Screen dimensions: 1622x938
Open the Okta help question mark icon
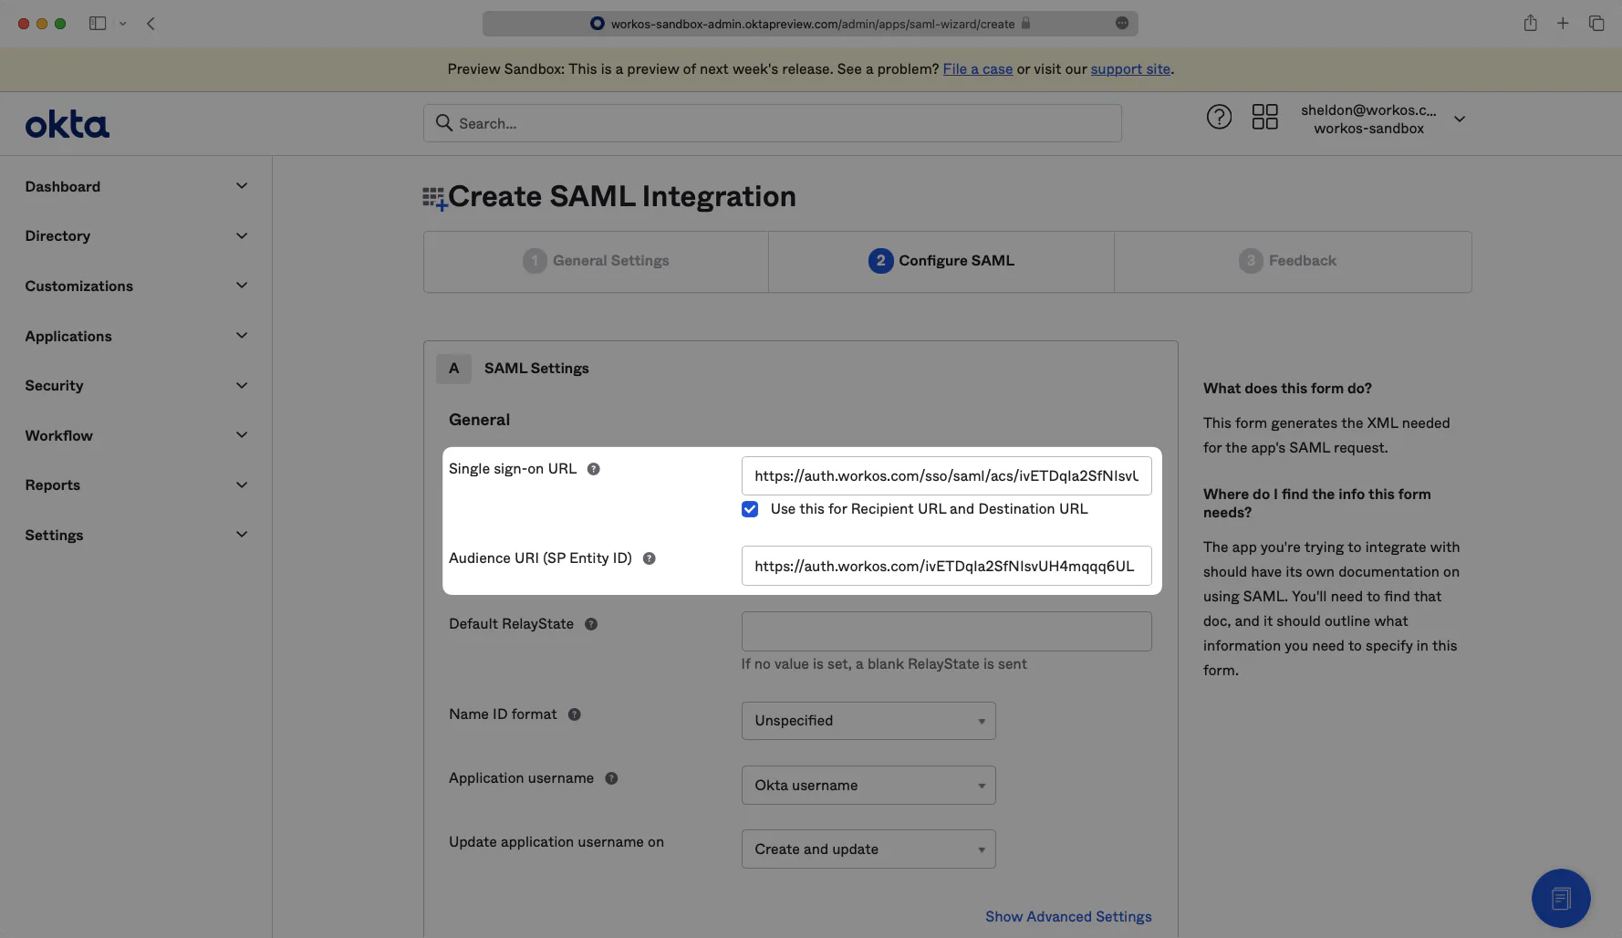1220,117
